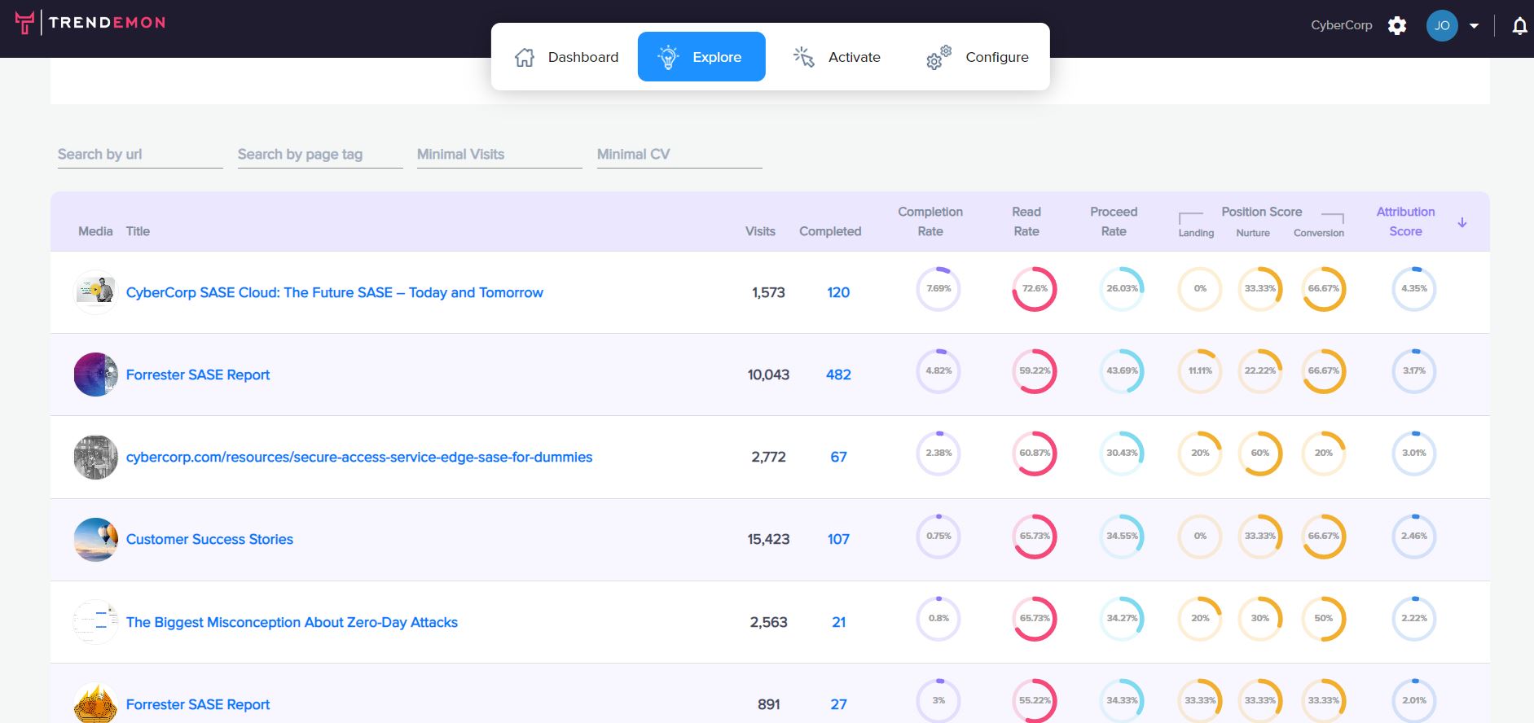Click completed count 107
The image size is (1534, 723).
838,539
